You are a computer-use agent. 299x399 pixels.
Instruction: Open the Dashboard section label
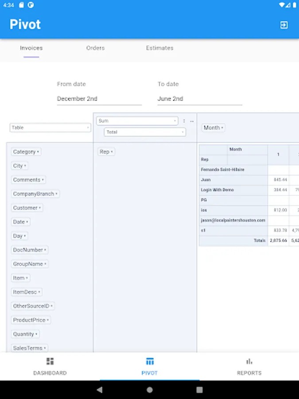(50, 373)
